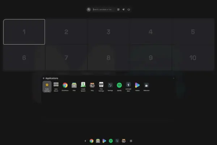
Task: Open the Uninstall Apps tool
Action: click(x=128, y=87)
